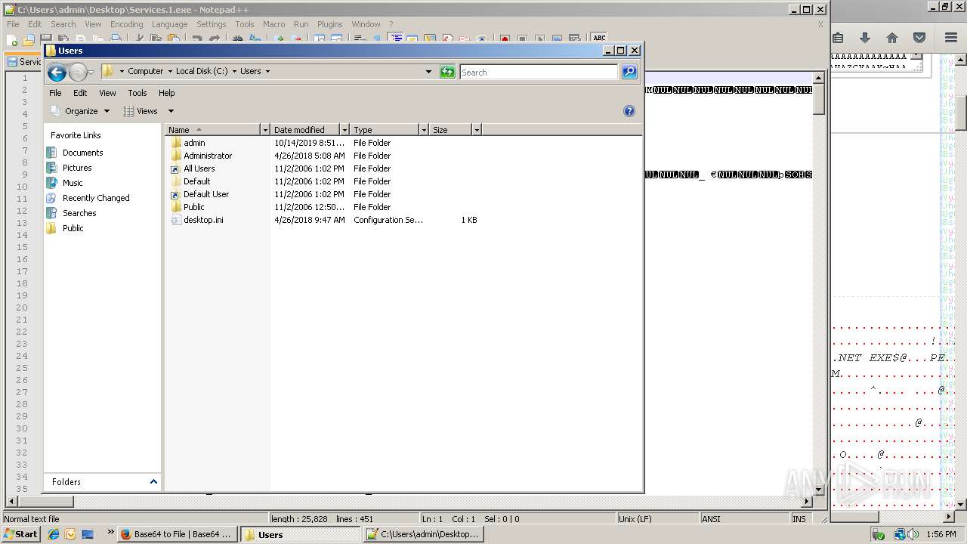
Task: Expand the Folders pane chevron
Action: (x=153, y=481)
